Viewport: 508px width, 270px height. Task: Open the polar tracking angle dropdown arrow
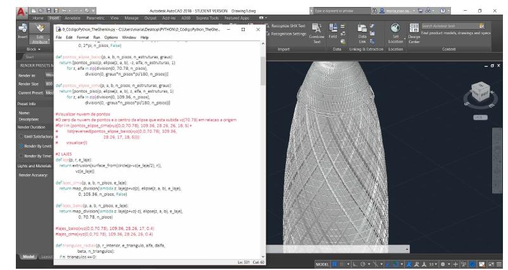point(369,264)
